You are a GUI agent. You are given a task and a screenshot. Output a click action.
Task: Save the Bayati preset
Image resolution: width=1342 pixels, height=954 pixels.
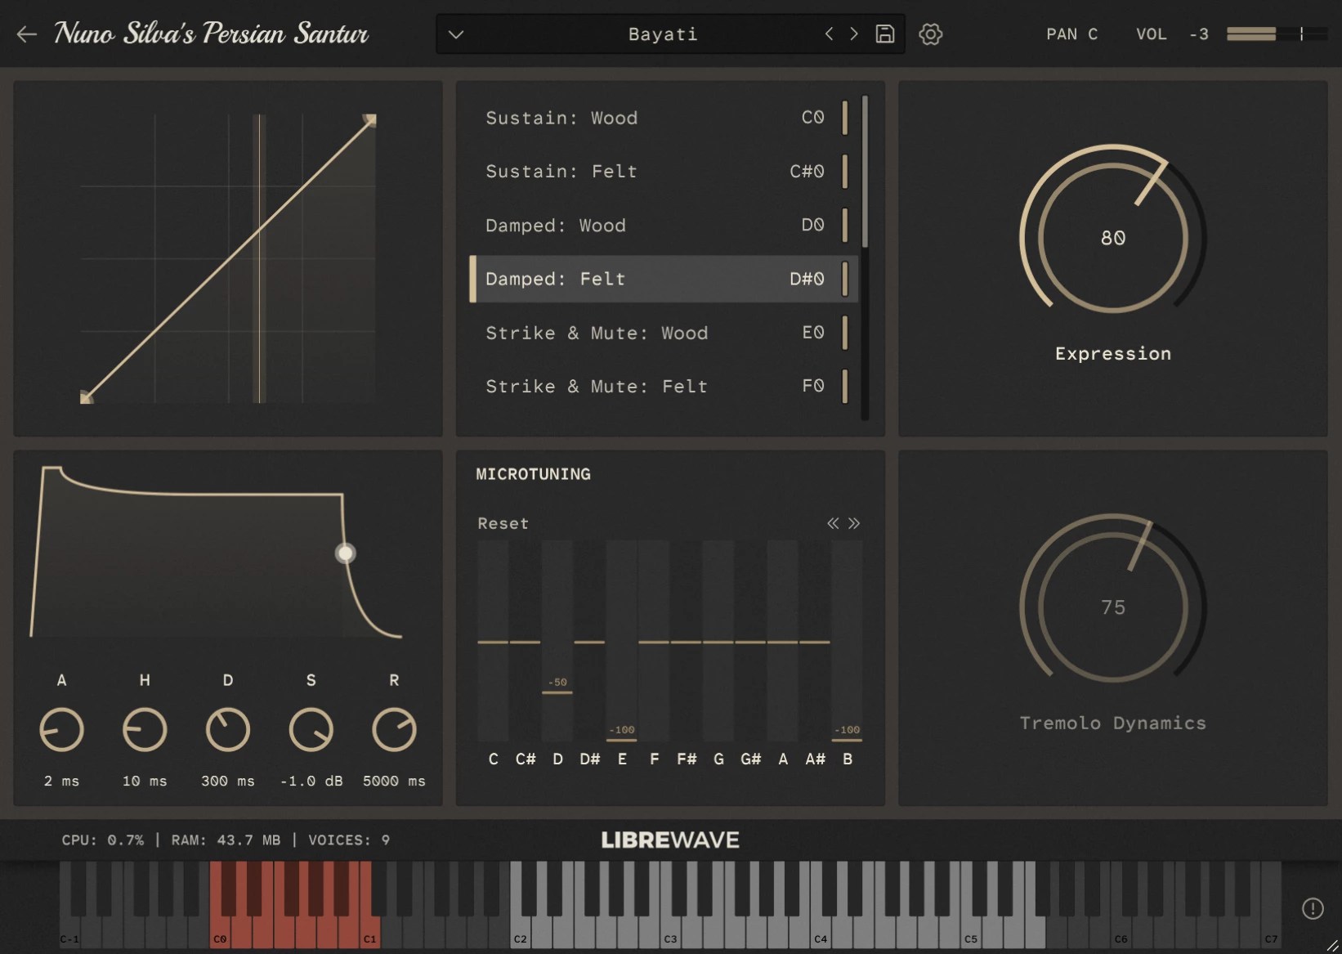885,34
